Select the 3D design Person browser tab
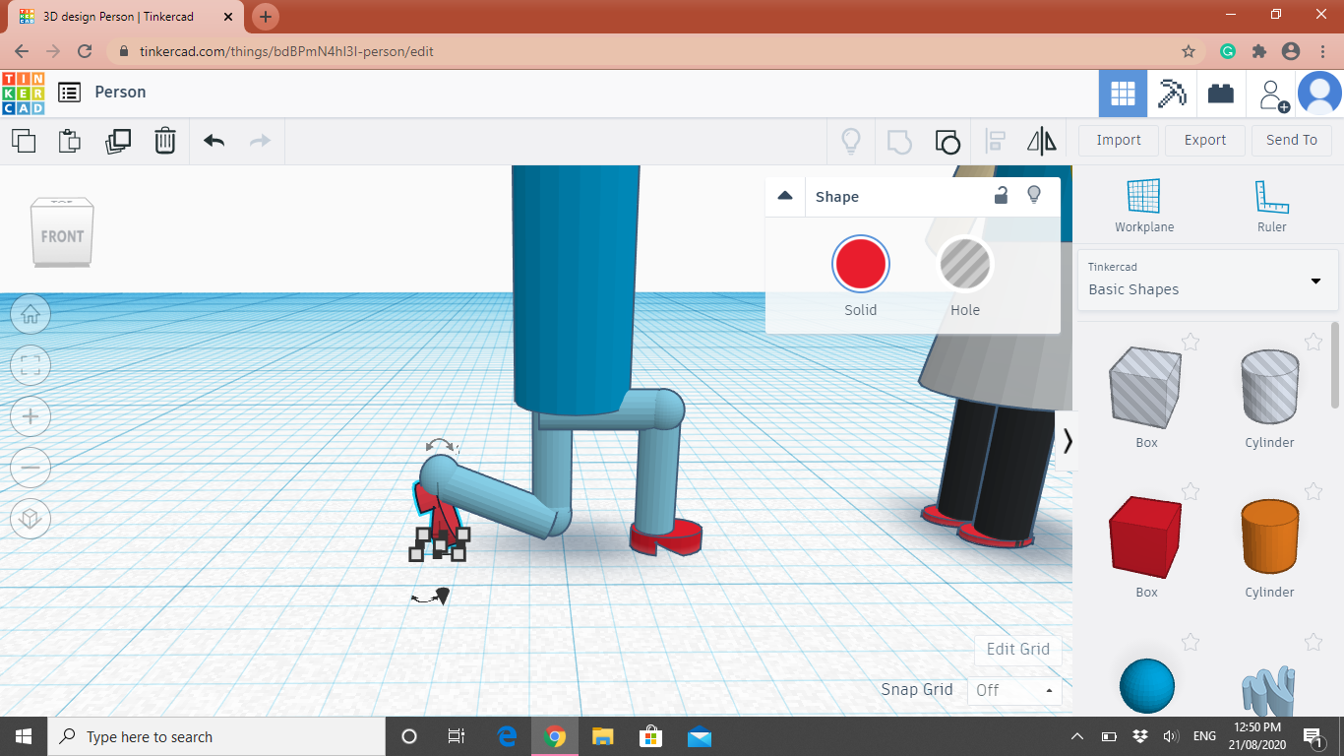1344x756 pixels. point(124,17)
